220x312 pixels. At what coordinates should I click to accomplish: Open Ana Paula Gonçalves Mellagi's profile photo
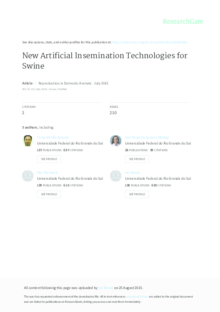coord(116,140)
